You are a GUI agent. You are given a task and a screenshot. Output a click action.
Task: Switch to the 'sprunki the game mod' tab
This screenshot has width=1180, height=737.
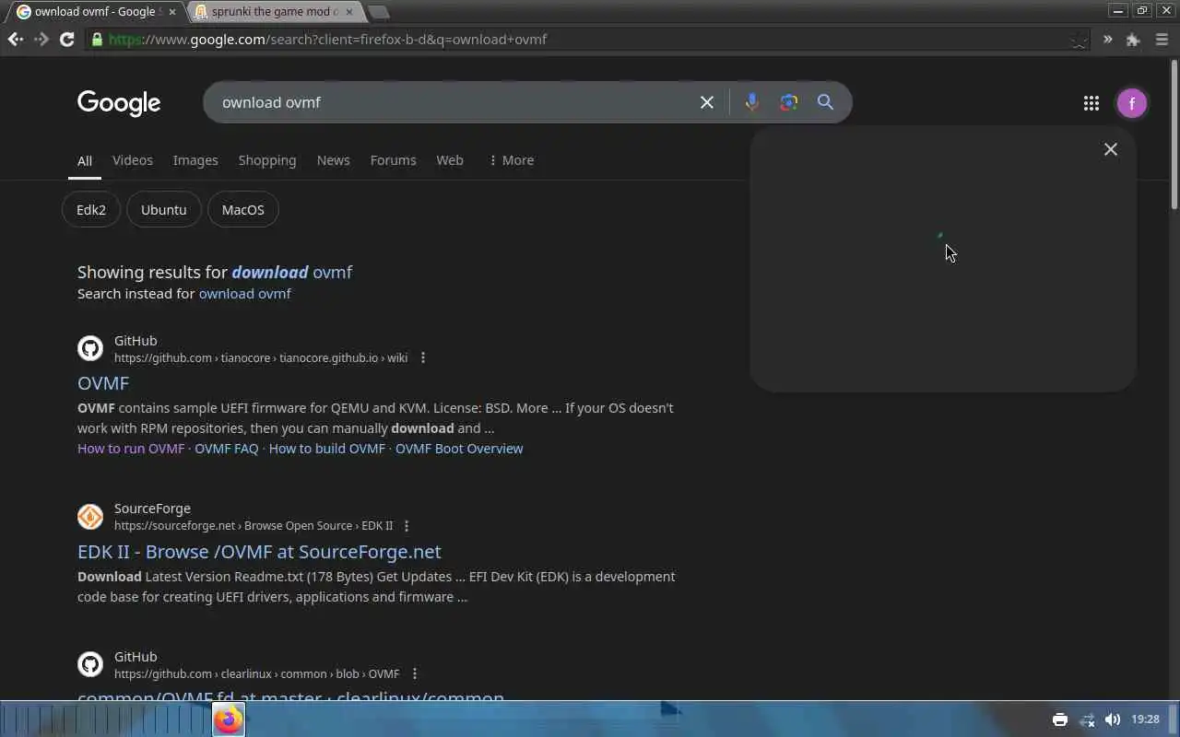pyautogui.click(x=274, y=12)
